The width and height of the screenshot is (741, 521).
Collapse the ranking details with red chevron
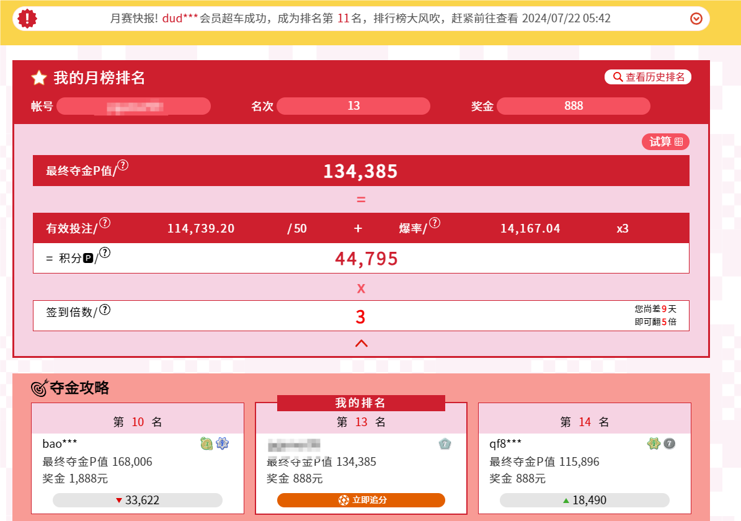tap(361, 343)
